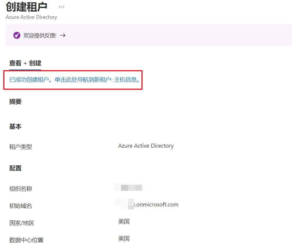The image size is (292, 251).
Task: Click the 组织名称 label
Action: (21, 189)
